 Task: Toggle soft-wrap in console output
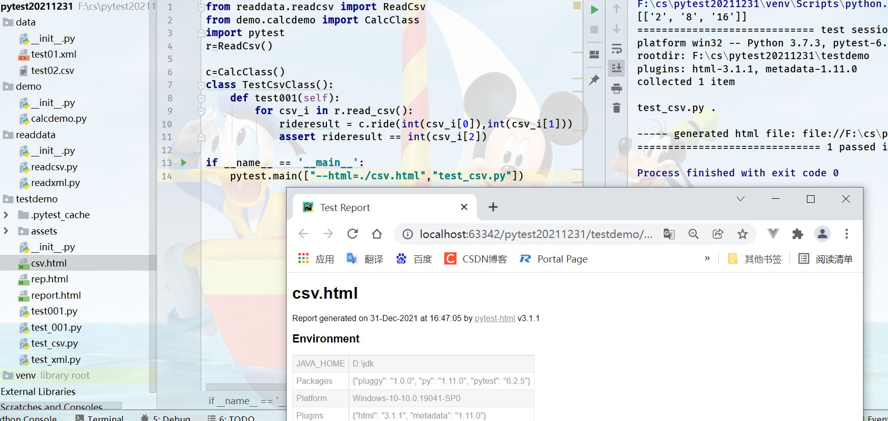click(617, 49)
